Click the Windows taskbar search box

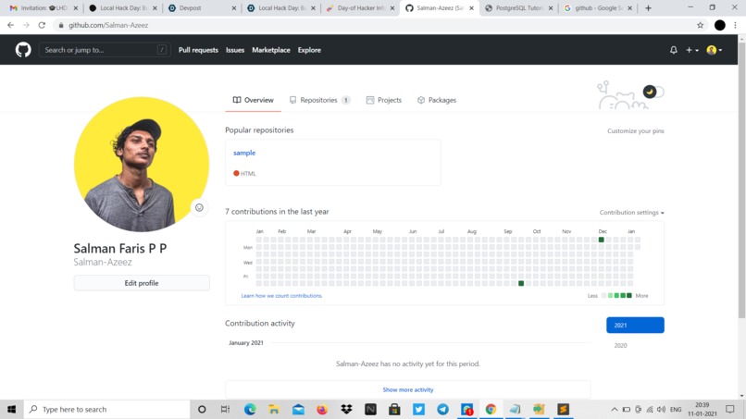[106, 409]
